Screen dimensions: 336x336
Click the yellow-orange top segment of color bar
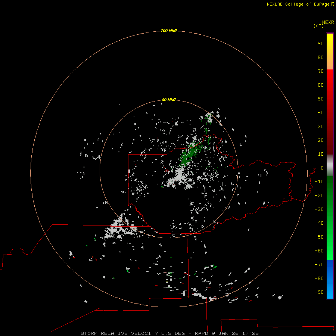330,52
